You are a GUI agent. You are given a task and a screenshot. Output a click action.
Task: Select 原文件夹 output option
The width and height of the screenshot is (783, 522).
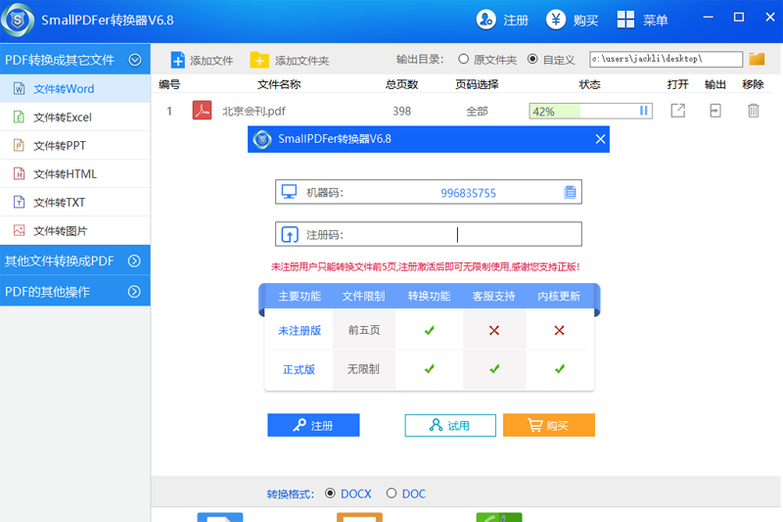pos(487,60)
